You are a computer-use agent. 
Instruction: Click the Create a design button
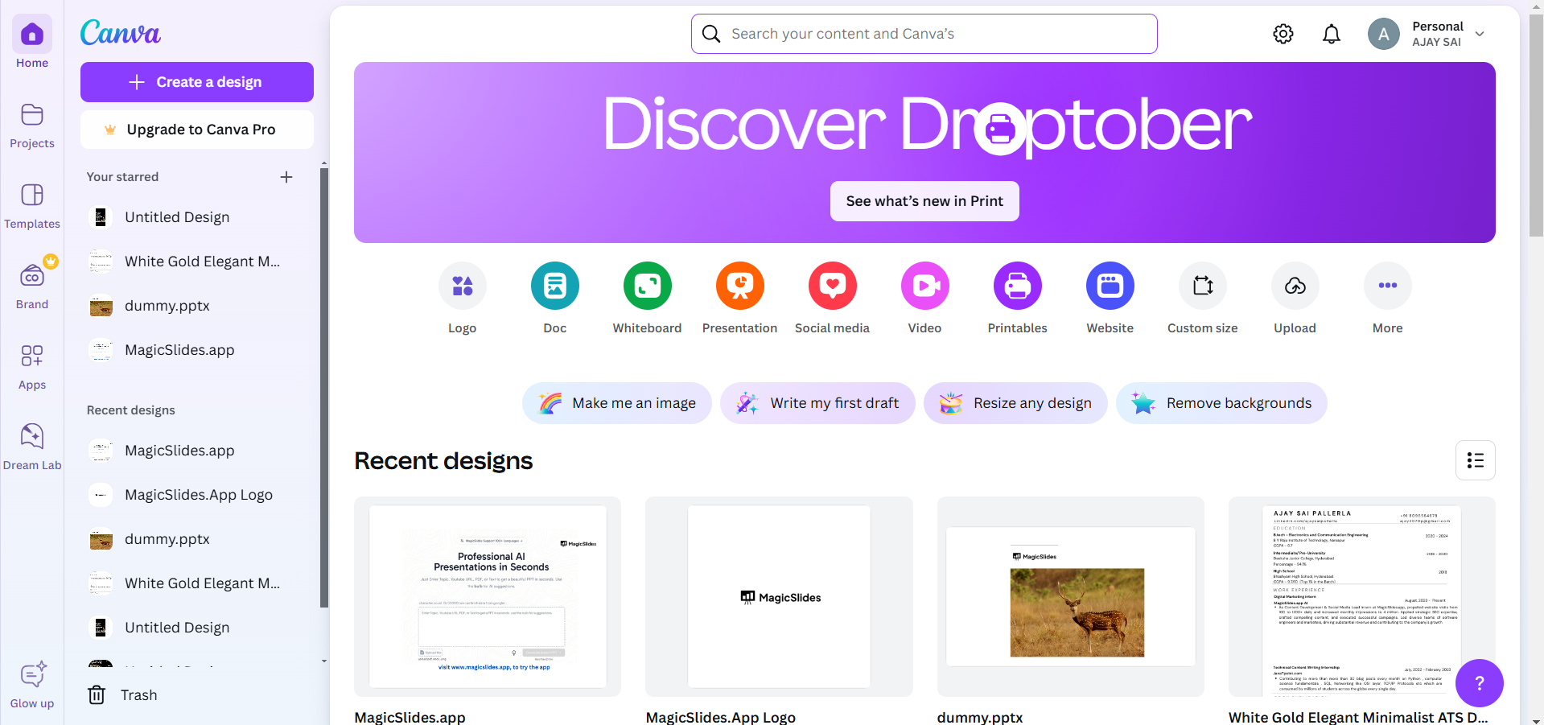click(x=197, y=82)
